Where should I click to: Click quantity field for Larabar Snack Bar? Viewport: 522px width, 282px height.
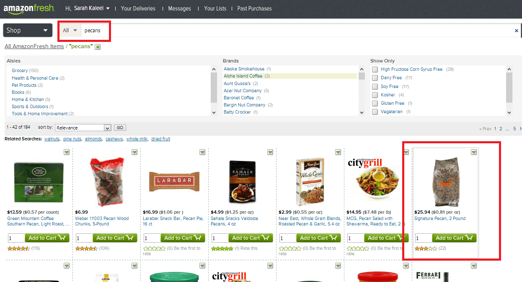pyautogui.click(x=151, y=238)
